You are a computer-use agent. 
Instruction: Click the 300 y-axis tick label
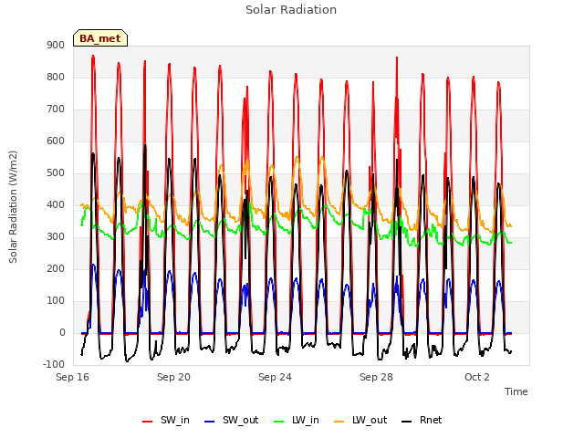point(56,237)
